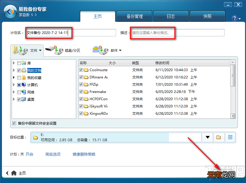The image size is (246, 183).
Task: Open the 镜像删除策略 link
Action: click(84, 154)
